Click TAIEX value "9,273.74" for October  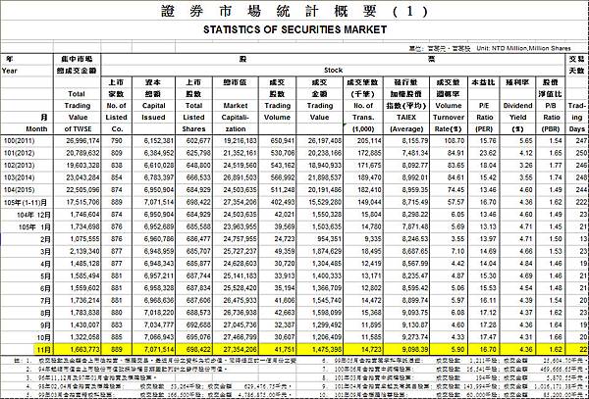(414, 337)
